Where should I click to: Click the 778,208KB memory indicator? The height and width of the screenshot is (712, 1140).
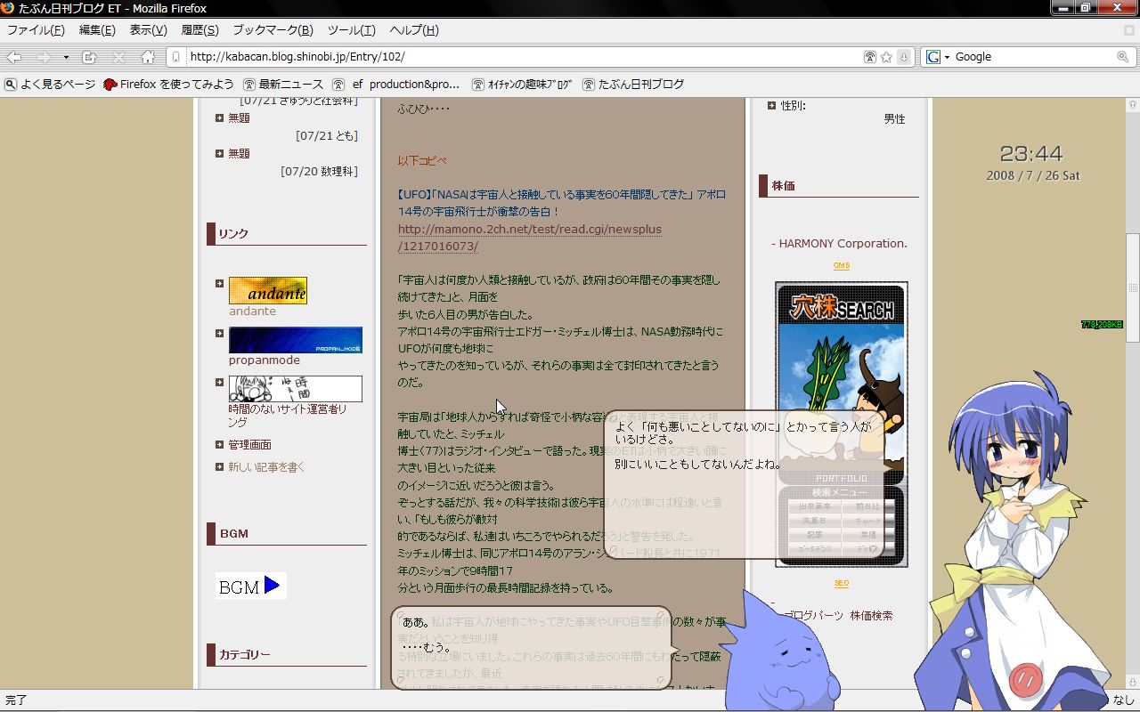(x=1102, y=325)
